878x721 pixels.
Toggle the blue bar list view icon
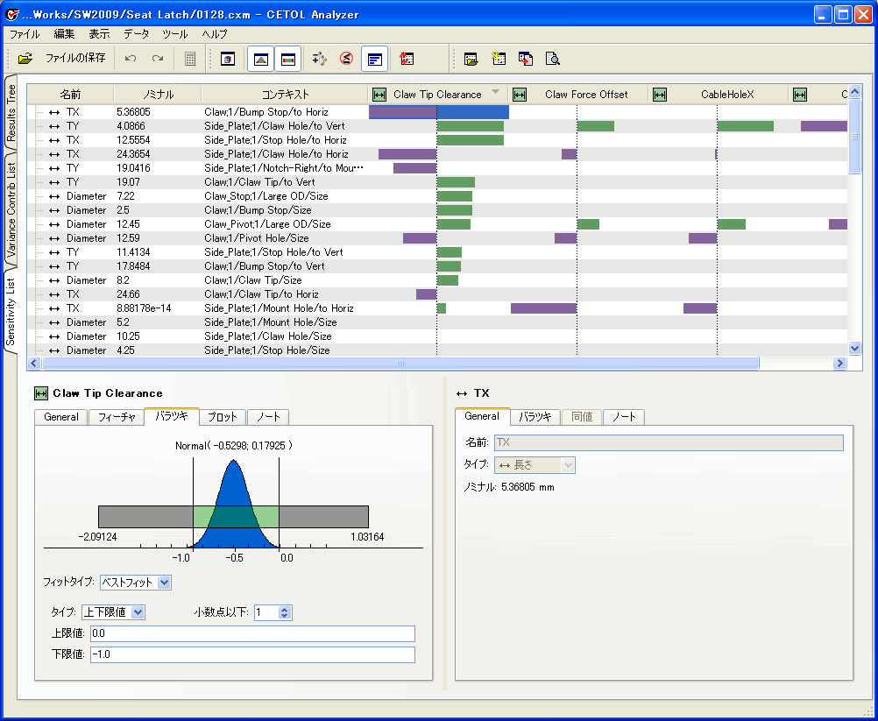(x=375, y=59)
